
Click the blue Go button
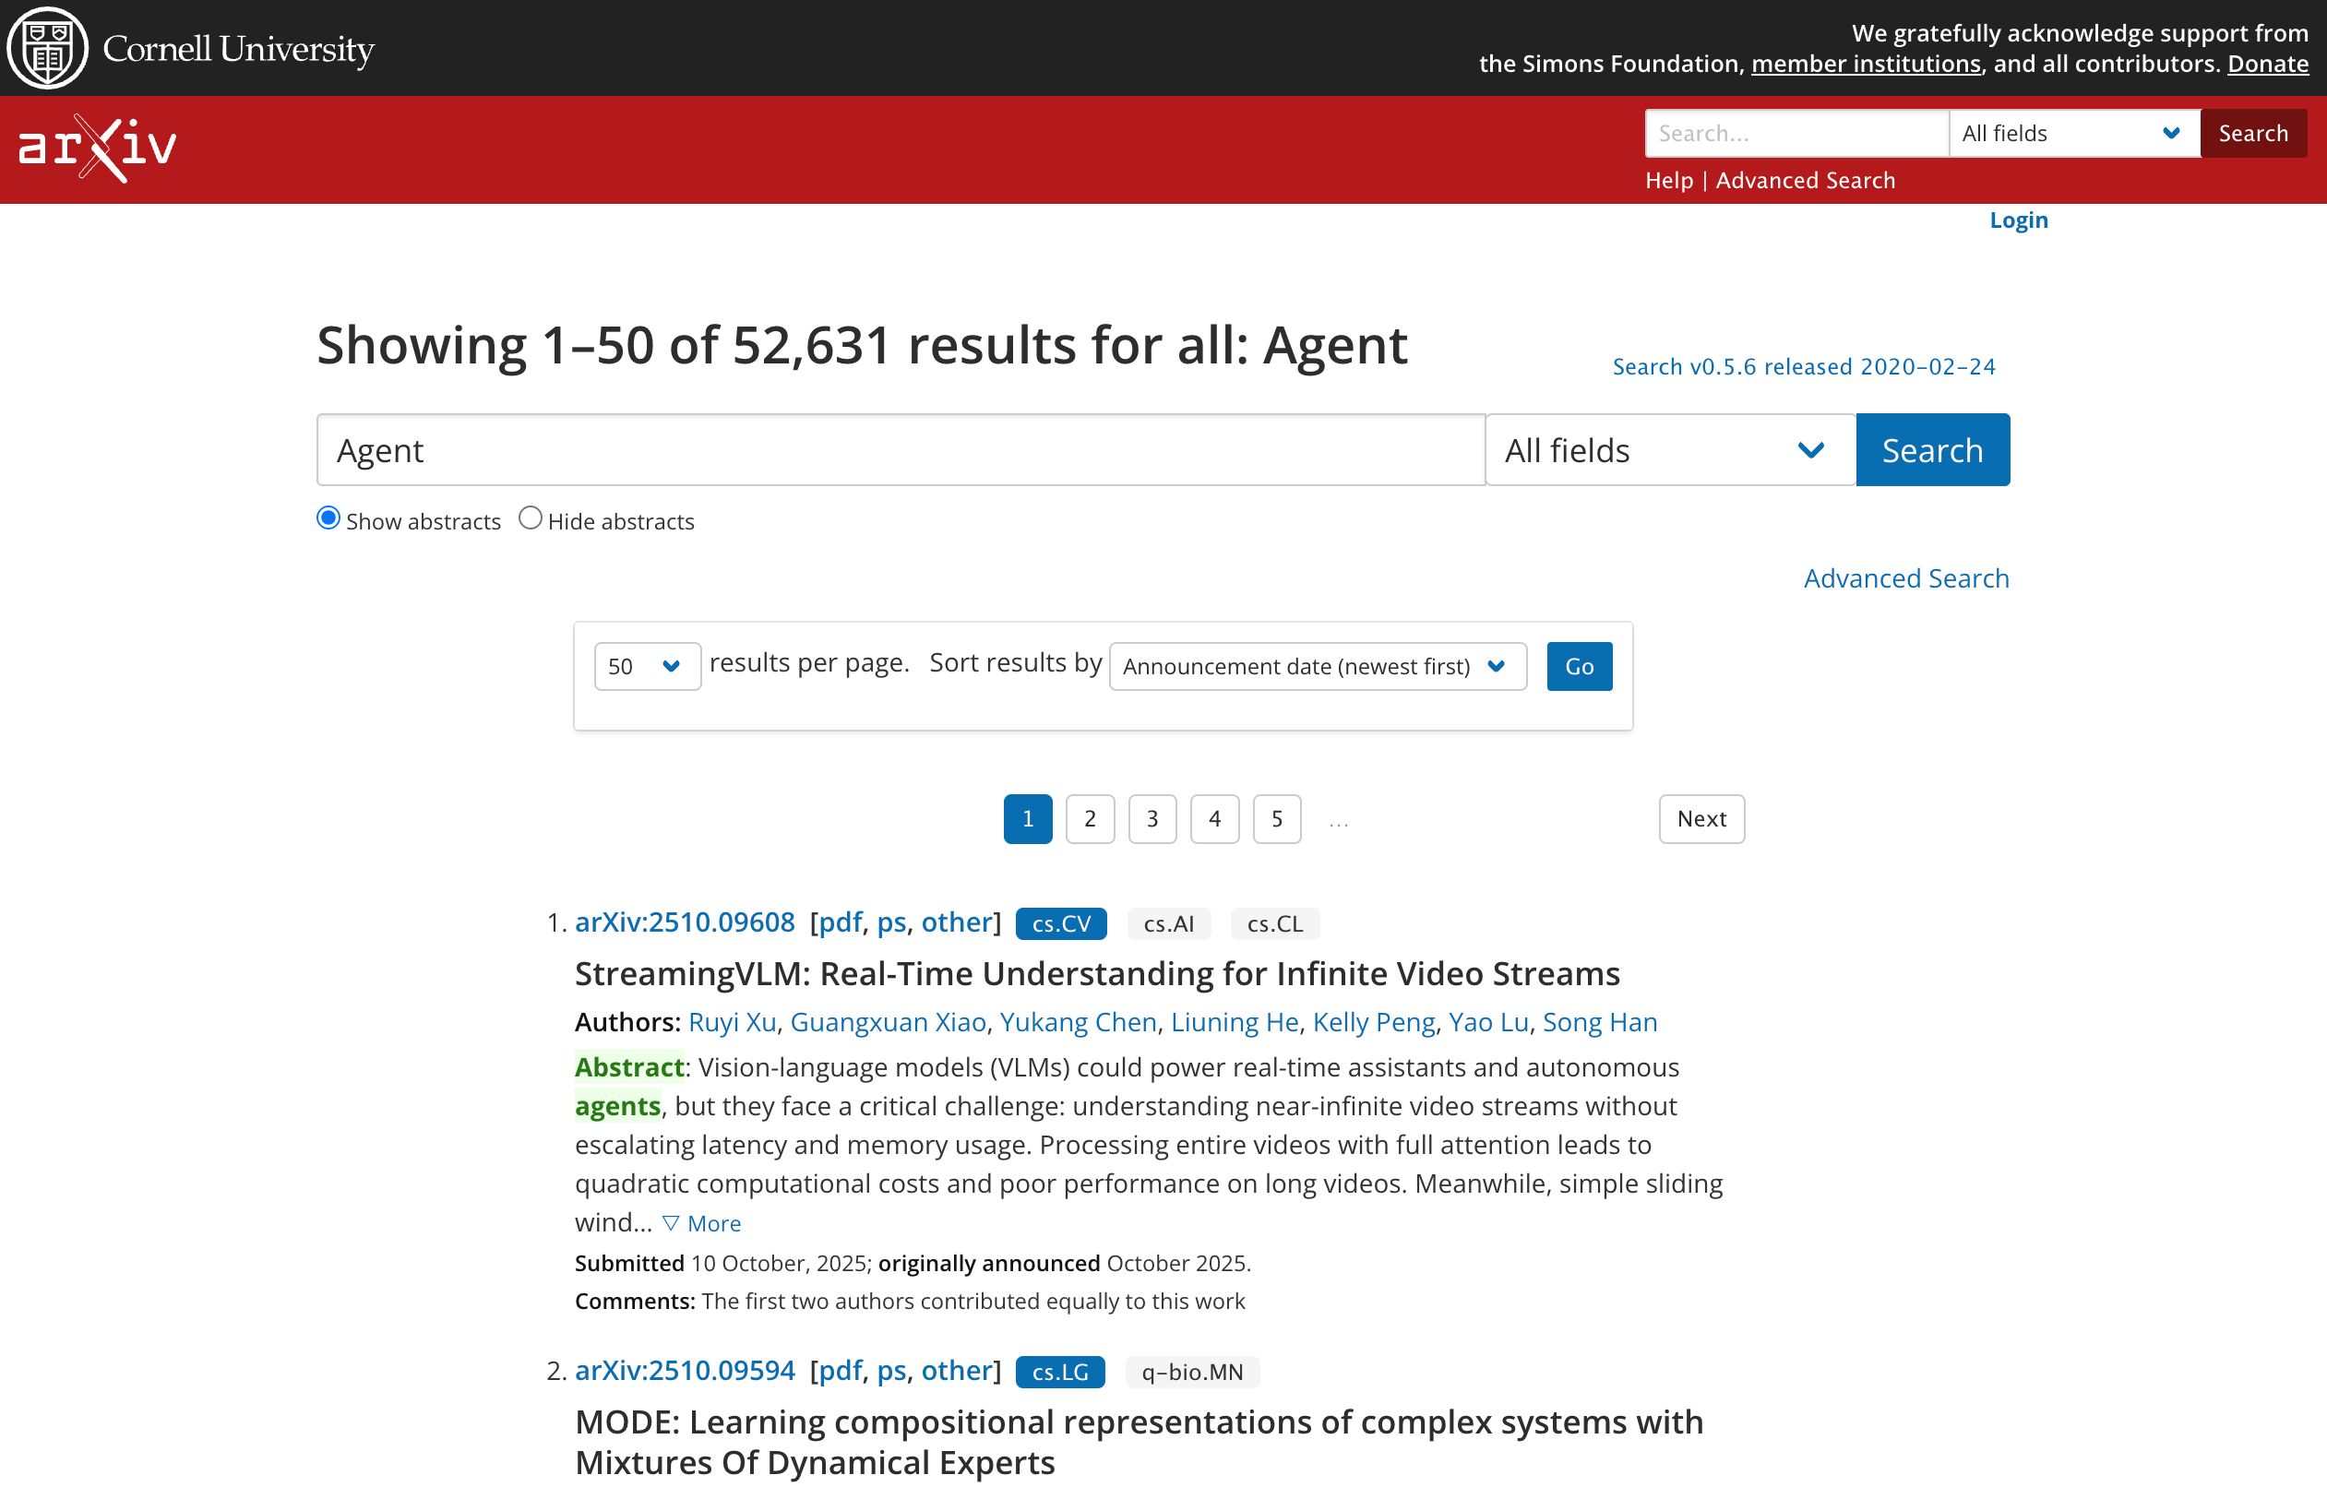click(1578, 667)
